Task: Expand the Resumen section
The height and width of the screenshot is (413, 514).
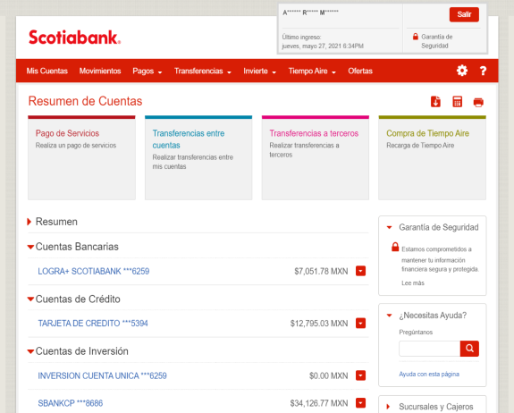Action: tap(29, 222)
